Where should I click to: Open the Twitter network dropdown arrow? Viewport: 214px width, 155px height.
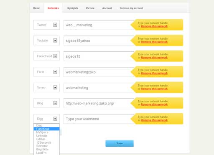pyautogui.click(x=55, y=25)
